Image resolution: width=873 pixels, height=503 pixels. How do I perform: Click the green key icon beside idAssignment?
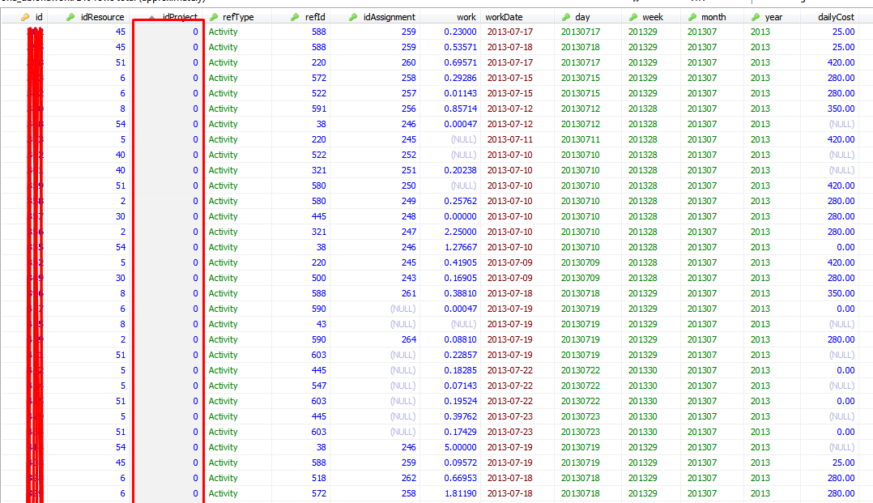click(x=358, y=17)
